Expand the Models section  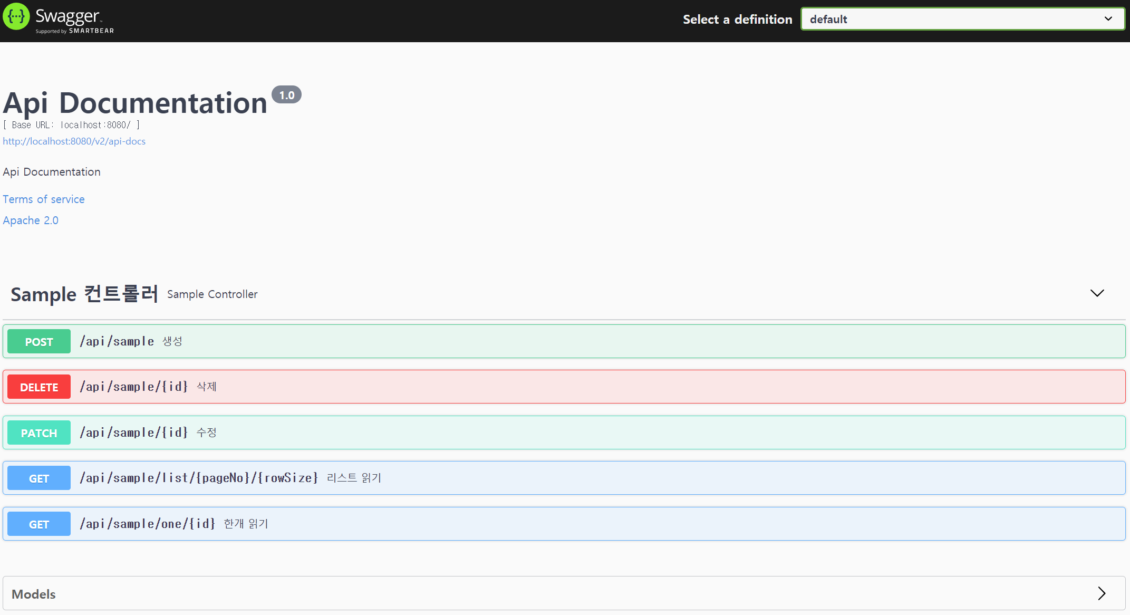(x=1102, y=593)
